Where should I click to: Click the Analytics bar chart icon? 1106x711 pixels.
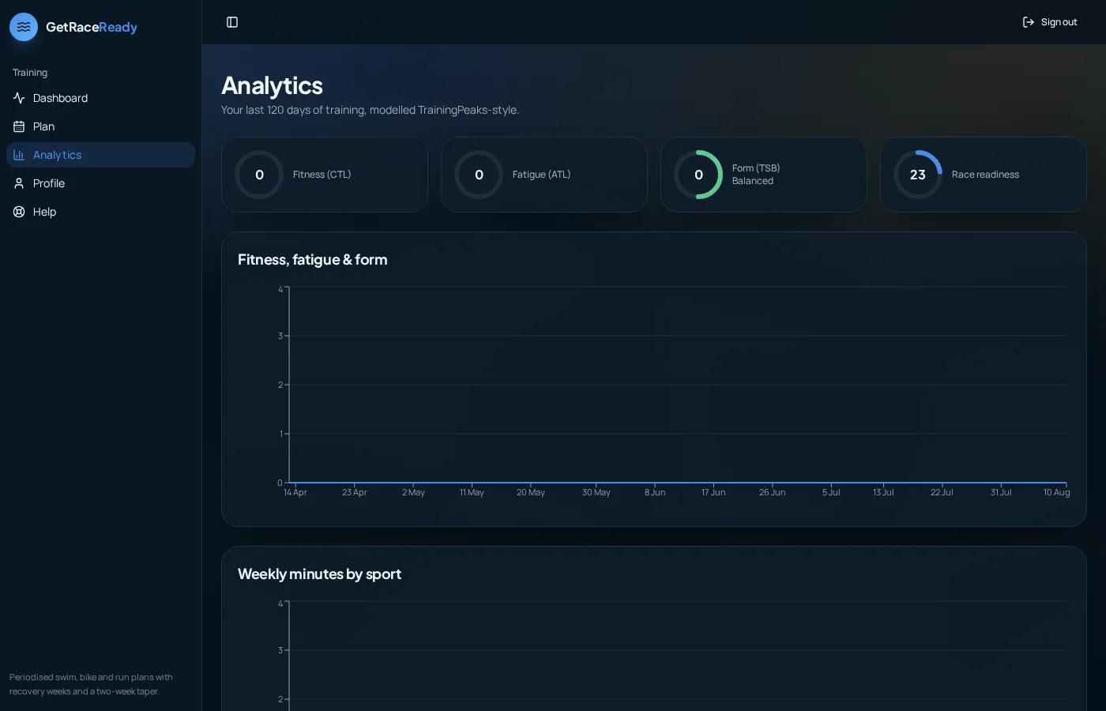tap(19, 155)
